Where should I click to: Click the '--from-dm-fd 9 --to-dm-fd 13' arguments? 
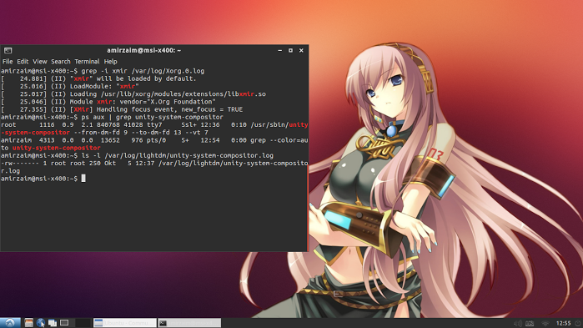(128, 133)
